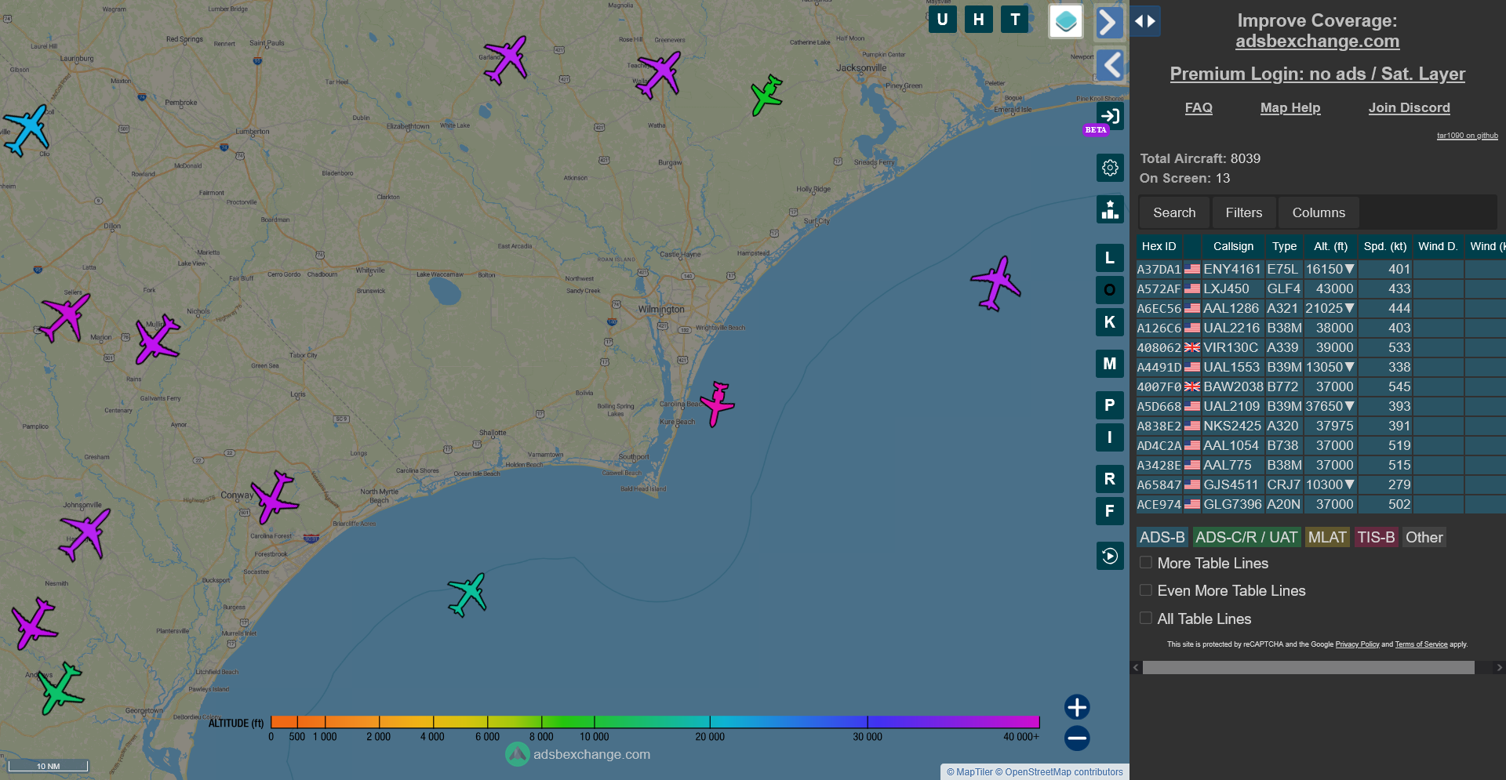The image size is (1506, 780).
Task: Click scrollbar right arrow under table
Action: [x=1499, y=667]
